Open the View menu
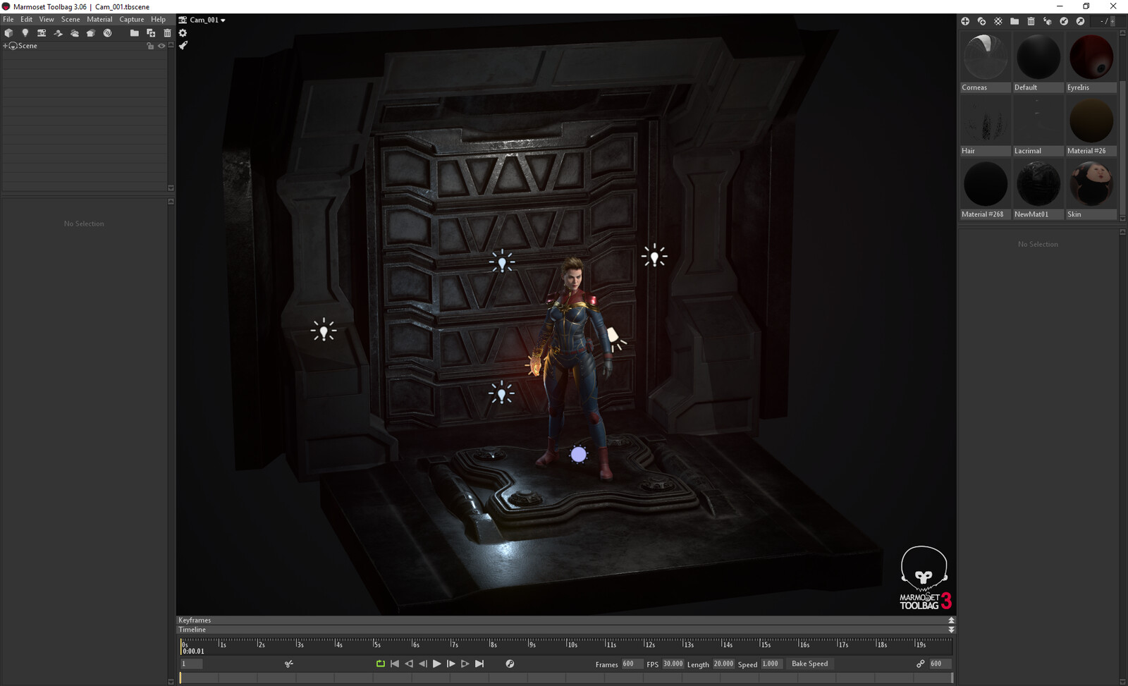The height and width of the screenshot is (686, 1128). pyautogui.click(x=47, y=20)
